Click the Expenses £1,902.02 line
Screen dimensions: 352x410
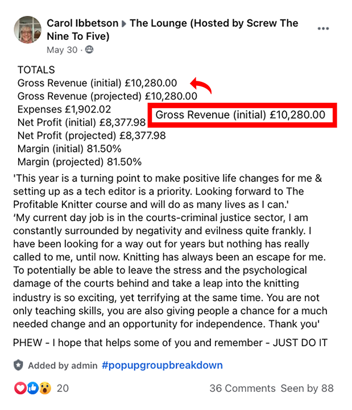[64, 109]
